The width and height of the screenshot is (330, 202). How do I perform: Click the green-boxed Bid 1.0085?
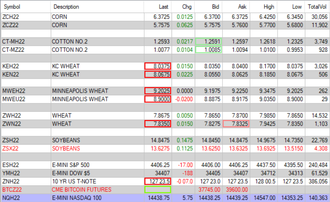click(208, 50)
